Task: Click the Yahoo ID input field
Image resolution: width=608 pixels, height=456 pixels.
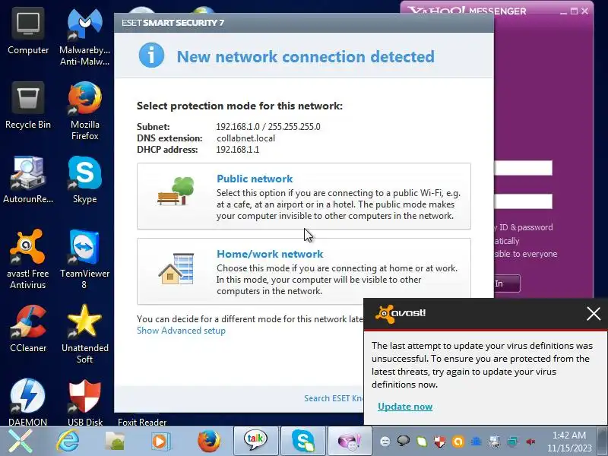Action: pyautogui.click(x=523, y=168)
